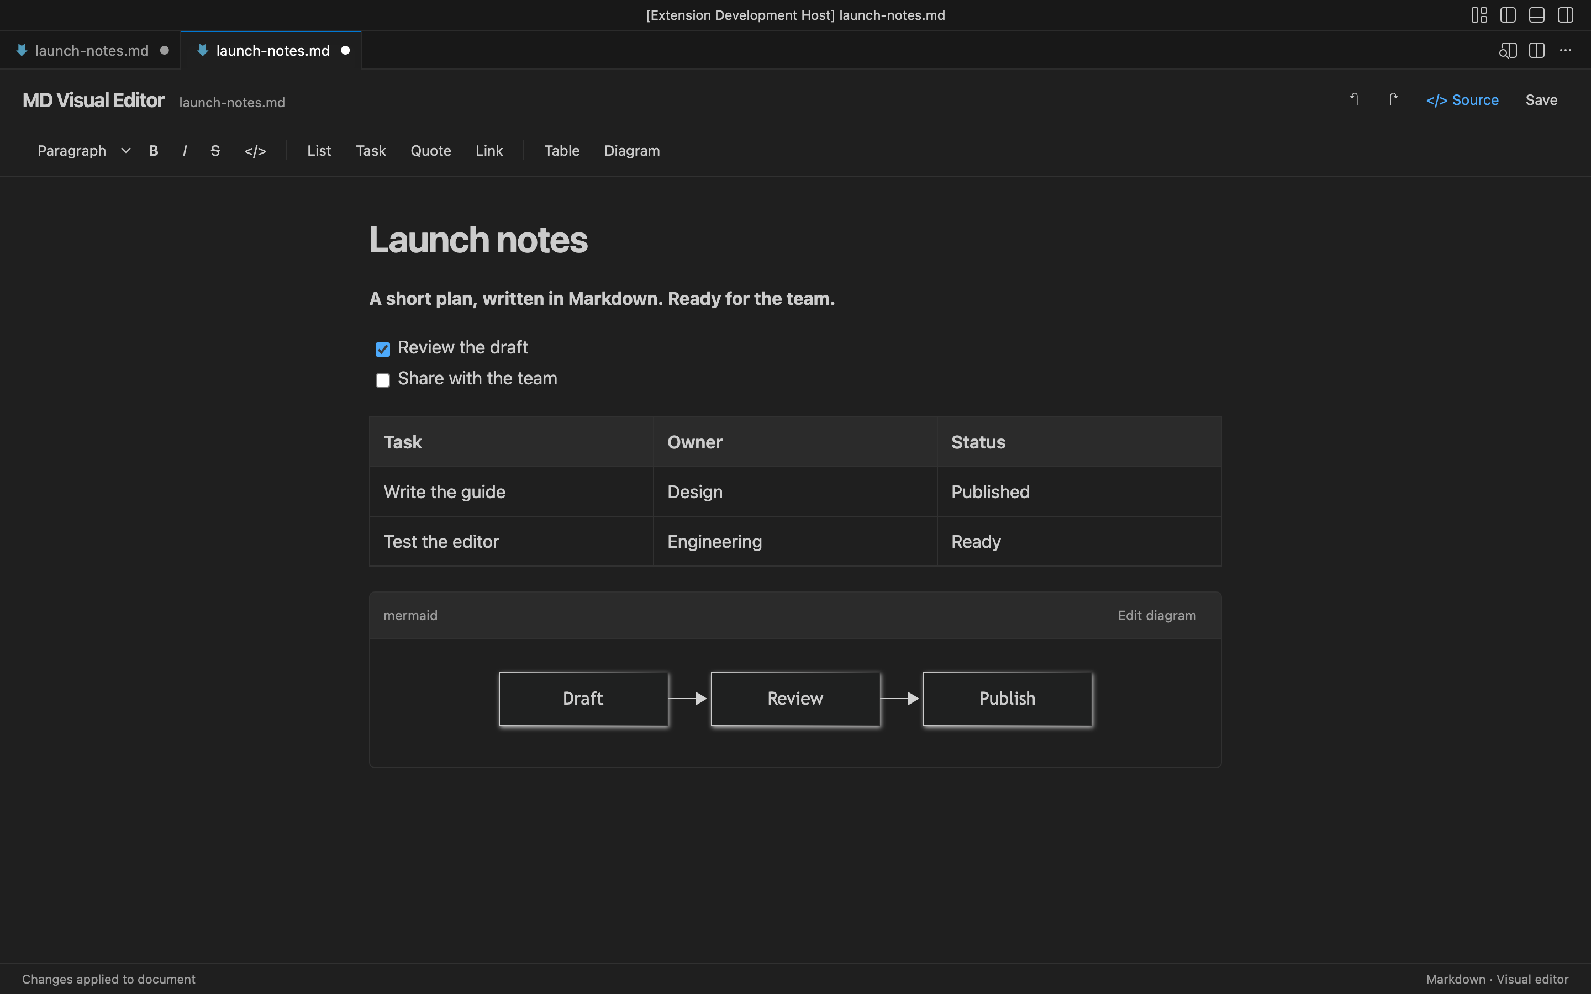1591x994 pixels.
Task: Click the Engineering owner cell
Action: (x=795, y=542)
